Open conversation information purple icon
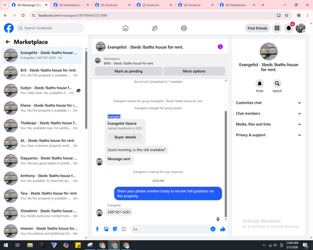Screen dimensions: 313x250 [x=220, y=47]
